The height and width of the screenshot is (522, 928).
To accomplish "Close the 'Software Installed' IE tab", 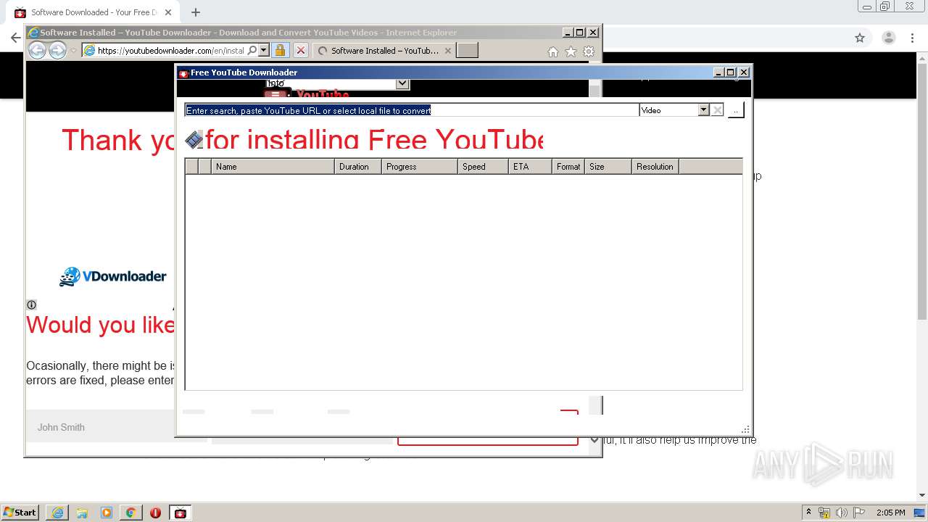I will [448, 51].
